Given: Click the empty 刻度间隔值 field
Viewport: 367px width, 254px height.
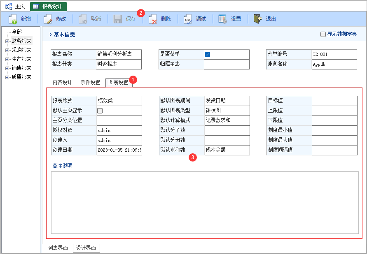Looking at the screenshot, I should (x=334, y=150).
